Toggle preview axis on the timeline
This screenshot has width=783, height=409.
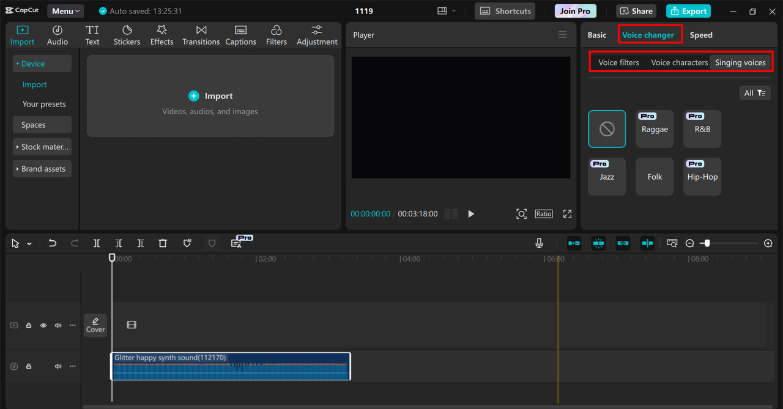[647, 243]
